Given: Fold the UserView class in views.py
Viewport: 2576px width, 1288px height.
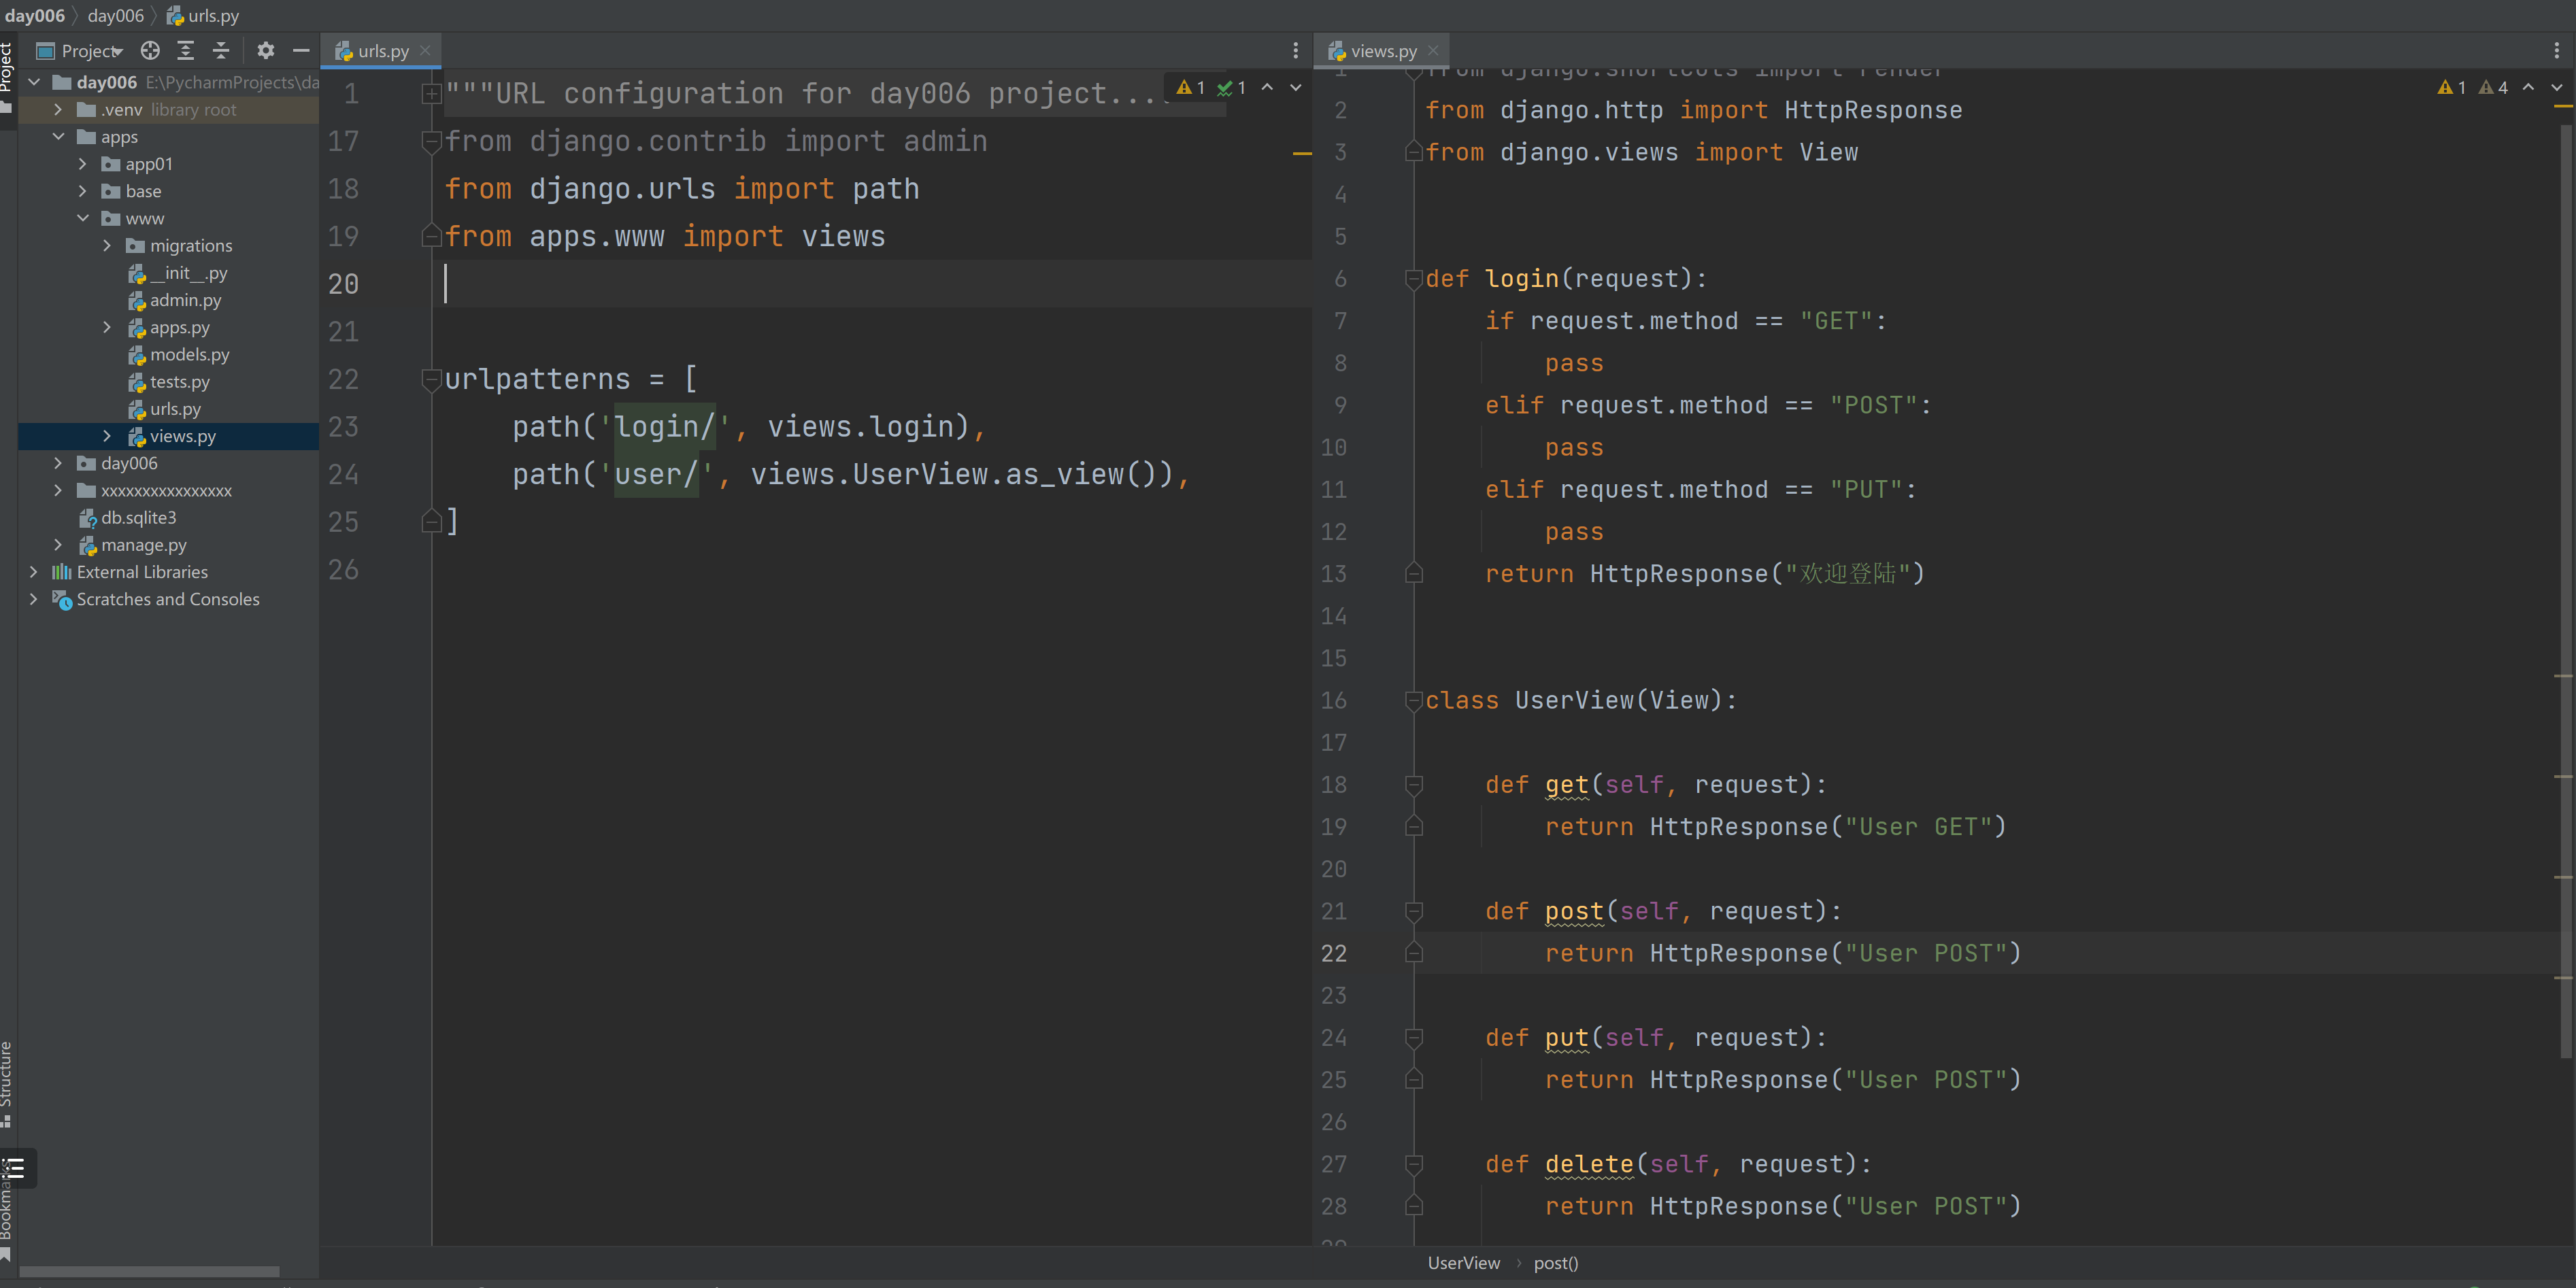Looking at the screenshot, I should (x=1414, y=701).
